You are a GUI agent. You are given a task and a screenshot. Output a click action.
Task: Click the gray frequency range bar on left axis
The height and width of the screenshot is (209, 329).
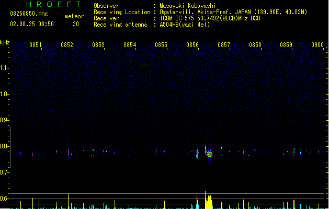10,147
